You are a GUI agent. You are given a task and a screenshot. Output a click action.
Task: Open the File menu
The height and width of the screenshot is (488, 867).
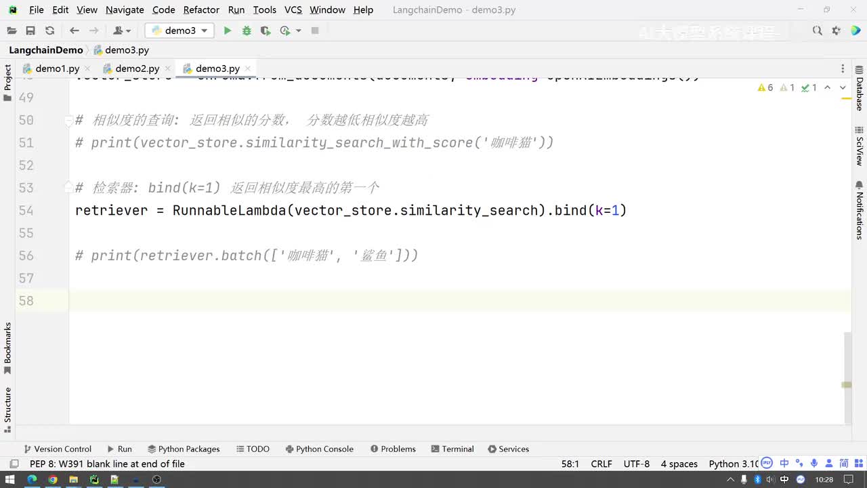pyautogui.click(x=37, y=9)
